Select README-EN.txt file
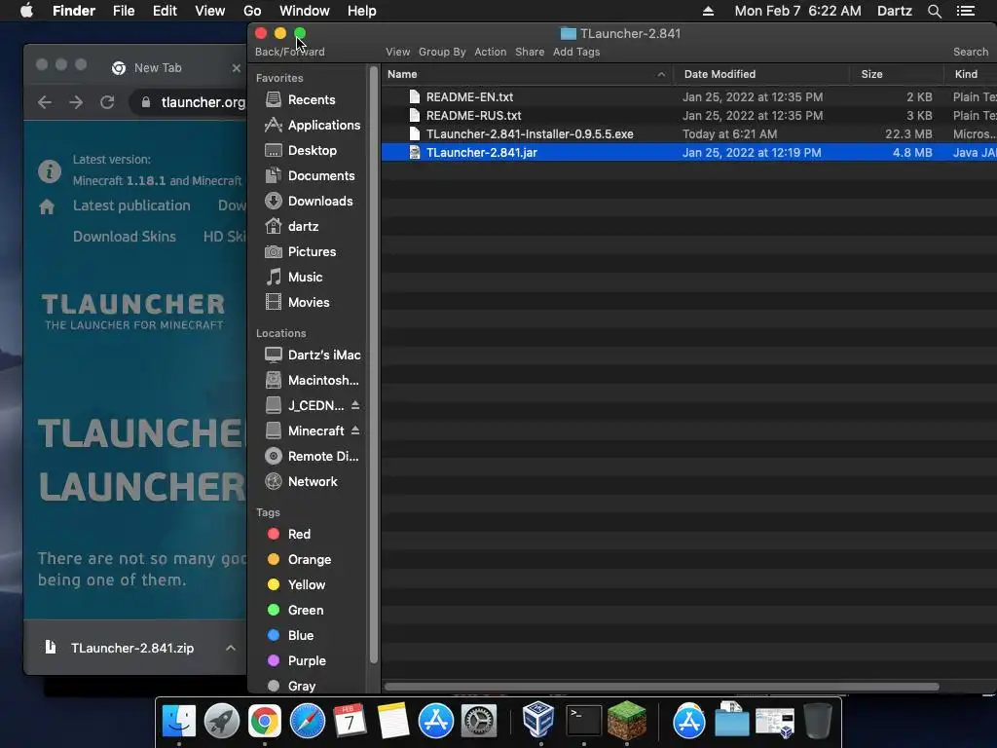Image resolution: width=997 pixels, height=748 pixels. (x=469, y=97)
